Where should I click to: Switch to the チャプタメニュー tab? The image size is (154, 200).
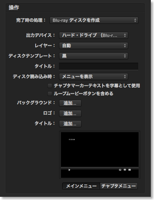(x=119, y=186)
